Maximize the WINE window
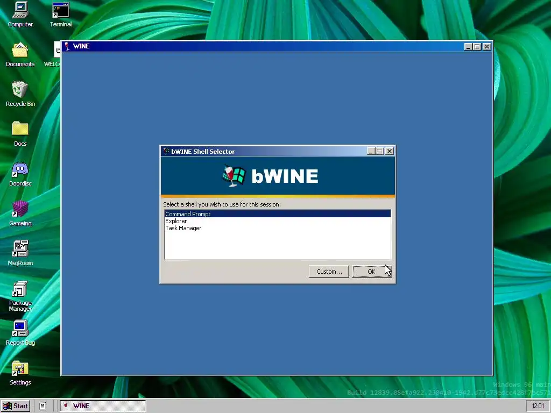 tap(477, 46)
